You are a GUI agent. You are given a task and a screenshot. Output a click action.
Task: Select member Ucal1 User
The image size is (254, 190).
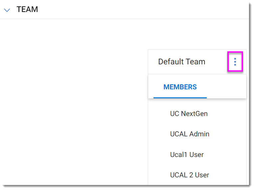(187, 155)
